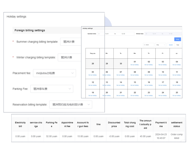Click the Parking Fee chevron arrow

click(70, 89)
